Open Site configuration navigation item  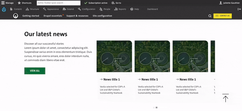tap(102, 16)
